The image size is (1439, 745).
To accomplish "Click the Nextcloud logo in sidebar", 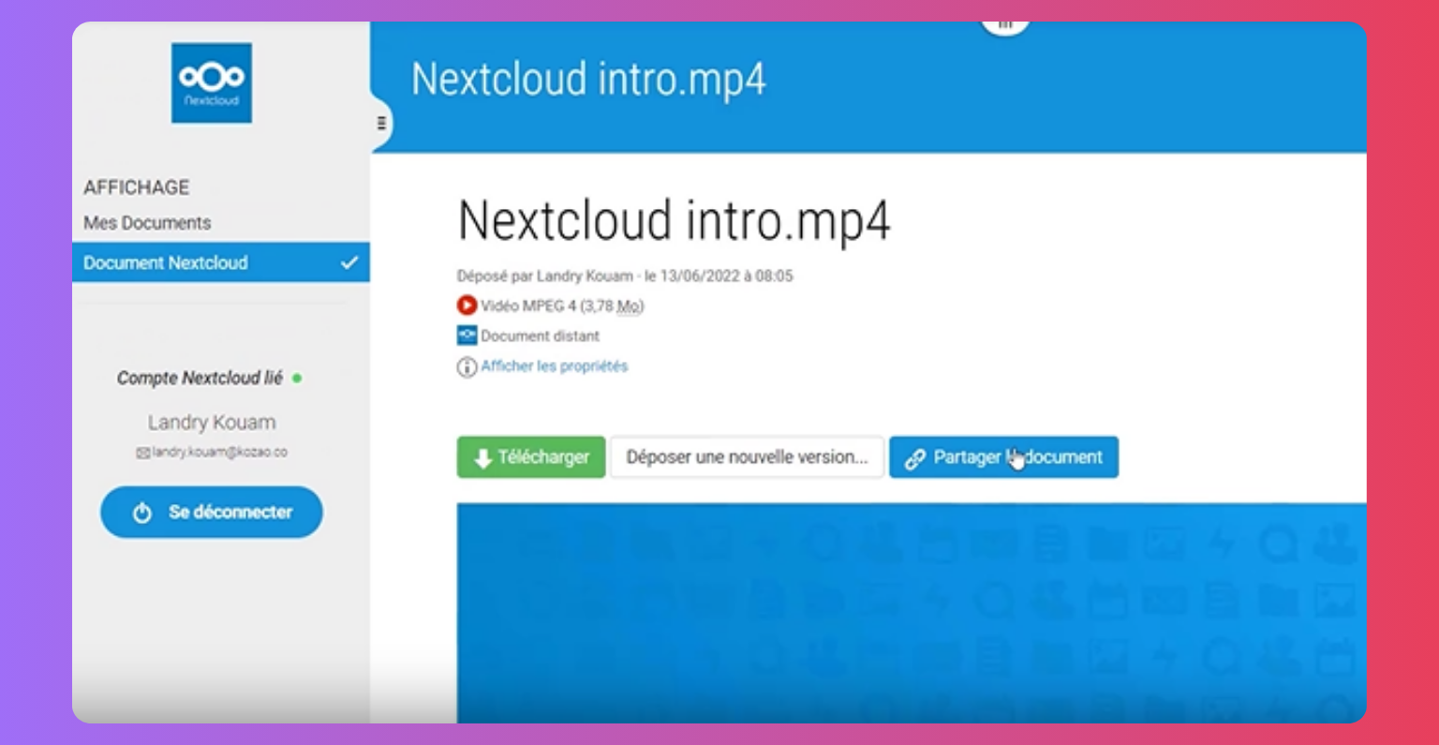I will click(x=212, y=82).
